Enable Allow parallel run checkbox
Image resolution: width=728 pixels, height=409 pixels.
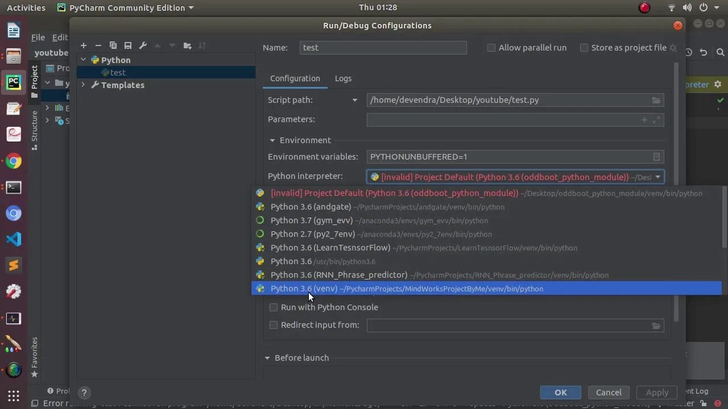point(491,48)
